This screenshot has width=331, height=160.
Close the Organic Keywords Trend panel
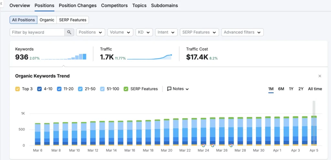[x=320, y=76]
